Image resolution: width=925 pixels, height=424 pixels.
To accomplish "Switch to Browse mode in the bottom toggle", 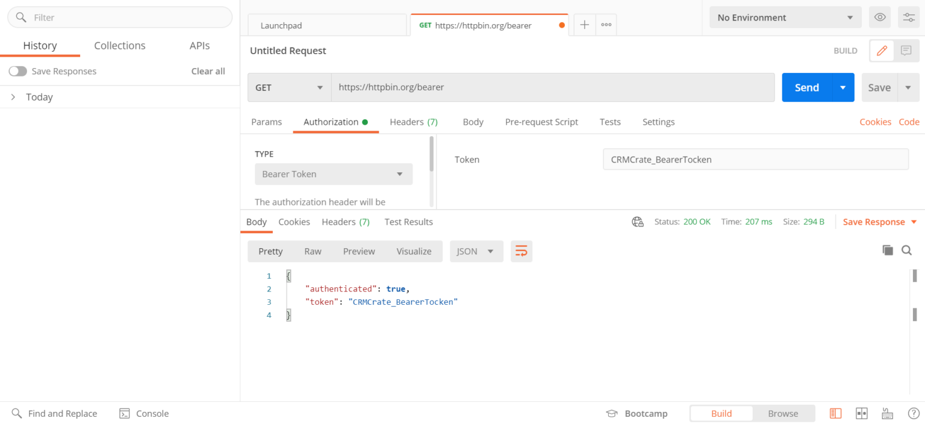I will click(783, 413).
